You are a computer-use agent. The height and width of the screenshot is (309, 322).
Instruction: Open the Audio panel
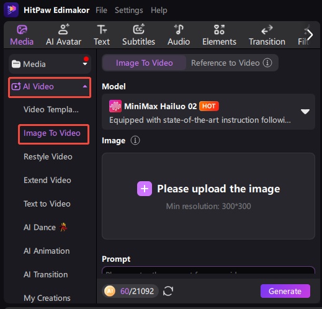click(x=179, y=35)
